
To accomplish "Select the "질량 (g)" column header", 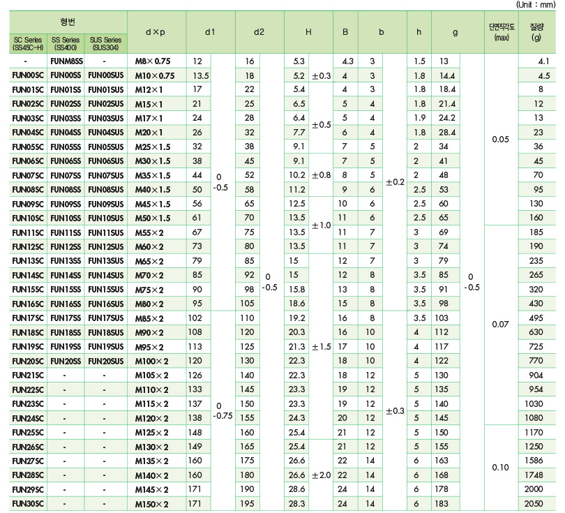I will click(x=537, y=32).
